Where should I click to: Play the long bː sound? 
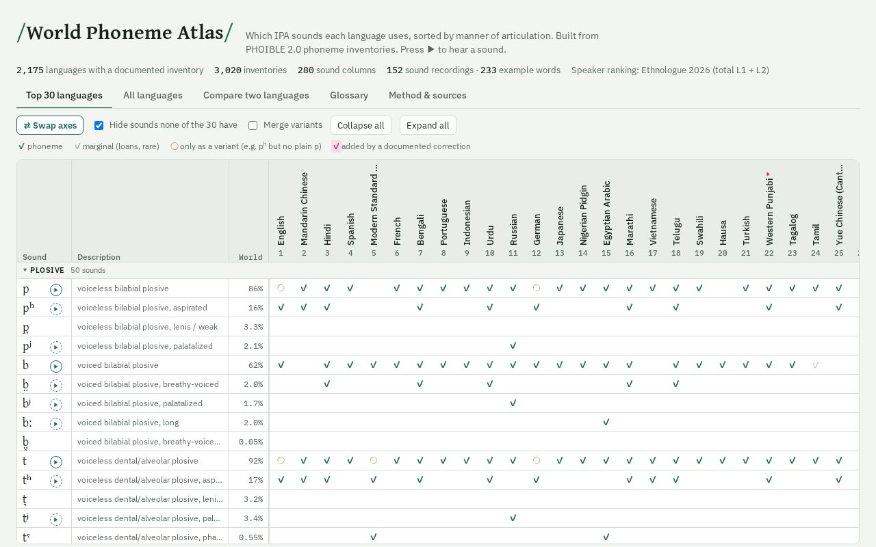tap(56, 424)
